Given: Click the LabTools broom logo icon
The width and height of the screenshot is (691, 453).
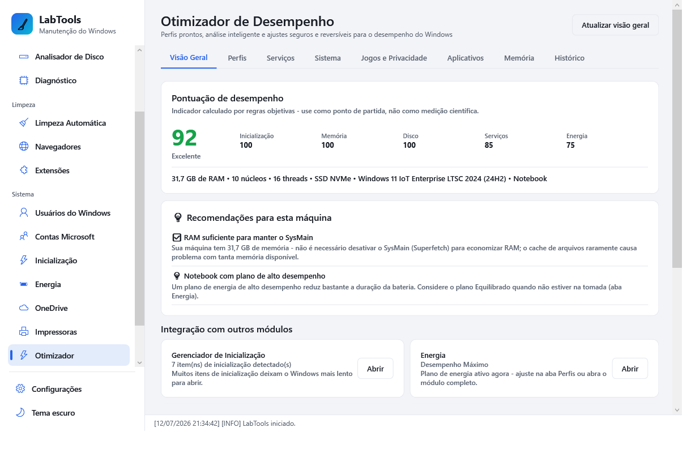Looking at the screenshot, I should pyautogui.click(x=22, y=24).
